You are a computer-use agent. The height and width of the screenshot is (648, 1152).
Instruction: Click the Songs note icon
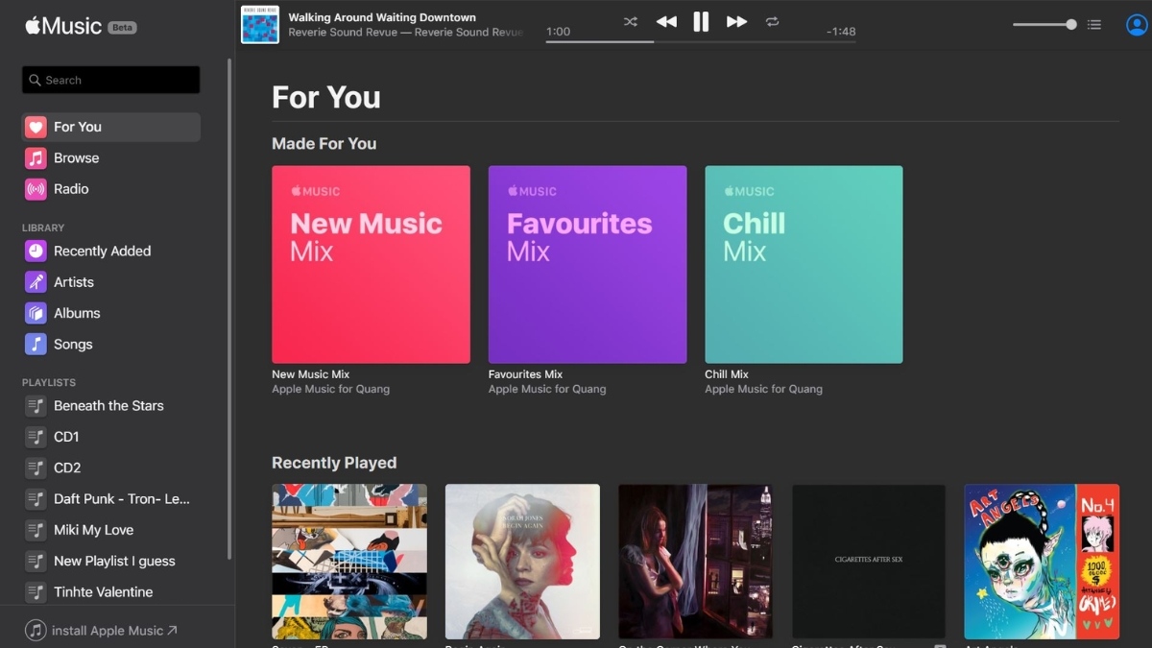click(x=36, y=344)
